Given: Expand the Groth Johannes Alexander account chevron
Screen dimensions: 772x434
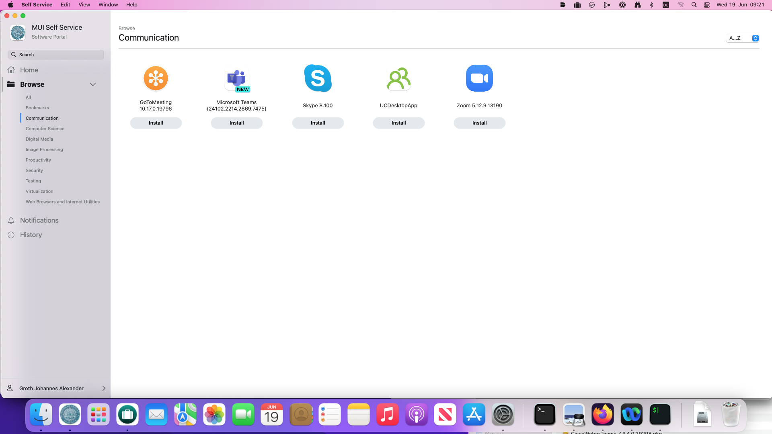Looking at the screenshot, I should tap(104, 388).
